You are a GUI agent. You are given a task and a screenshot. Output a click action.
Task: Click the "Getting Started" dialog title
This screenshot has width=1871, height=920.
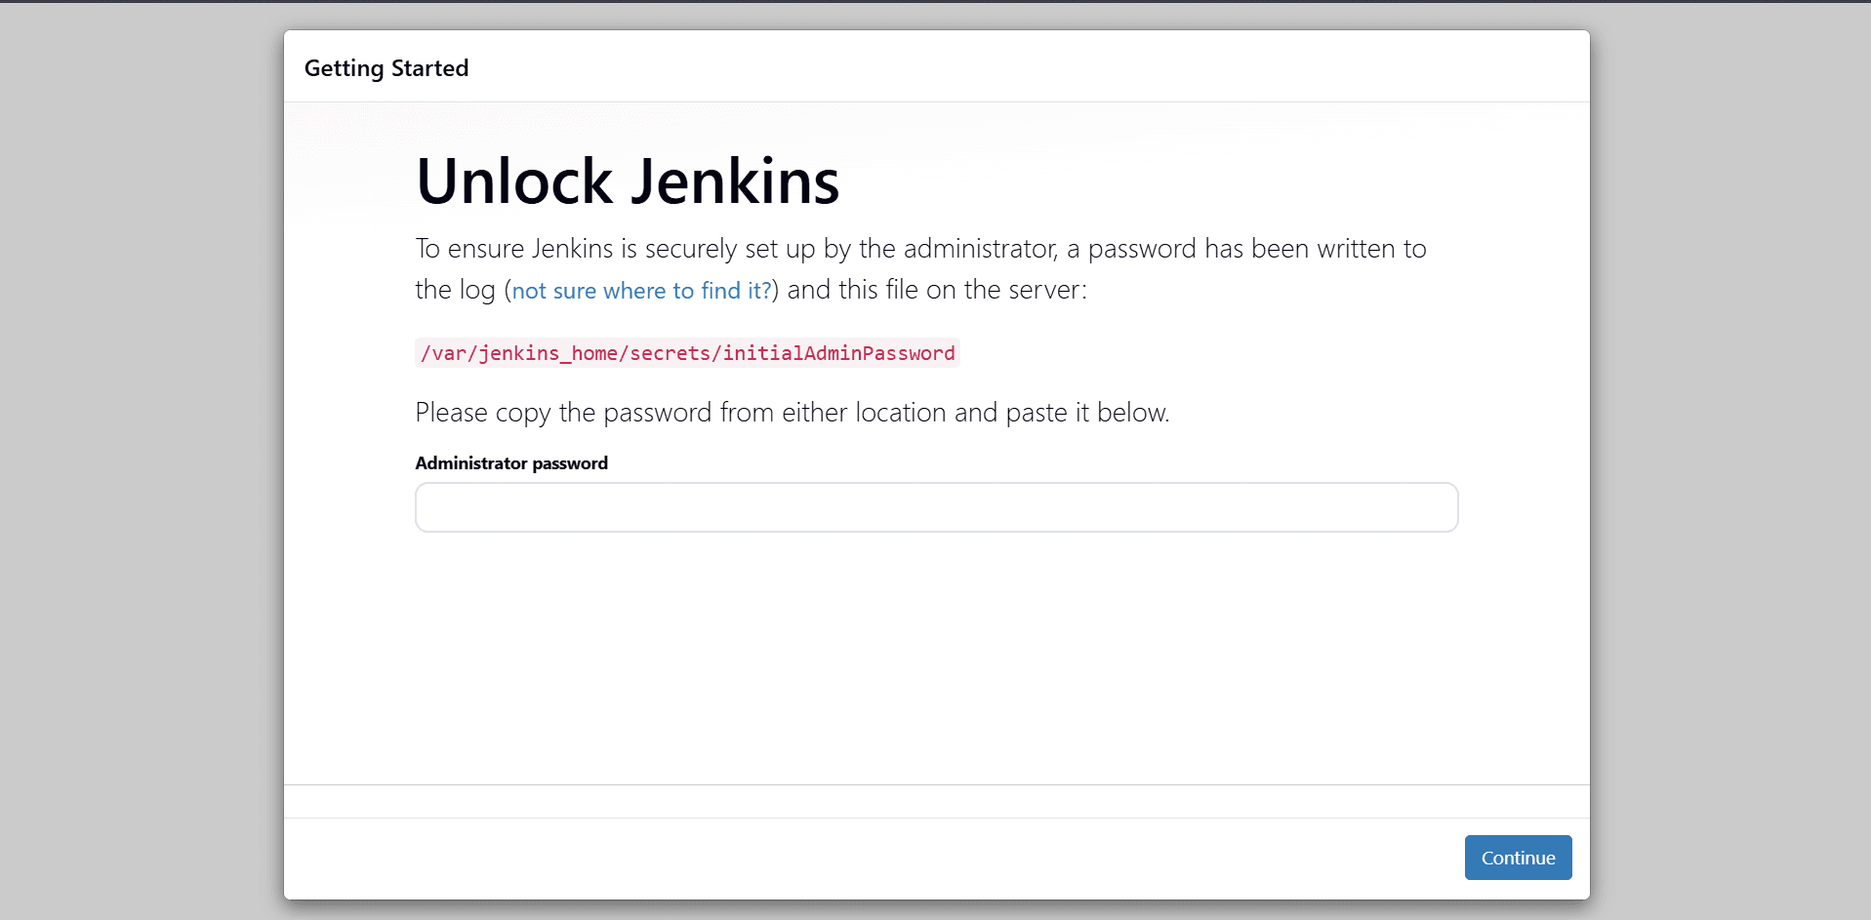386,68
